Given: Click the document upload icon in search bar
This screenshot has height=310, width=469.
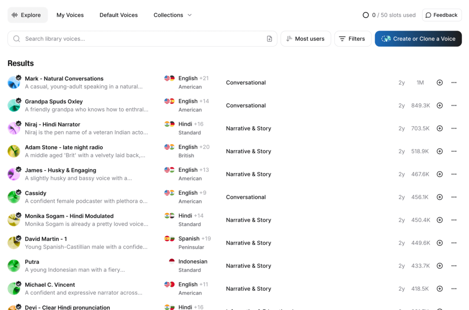Looking at the screenshot, I should click(269, 38).
